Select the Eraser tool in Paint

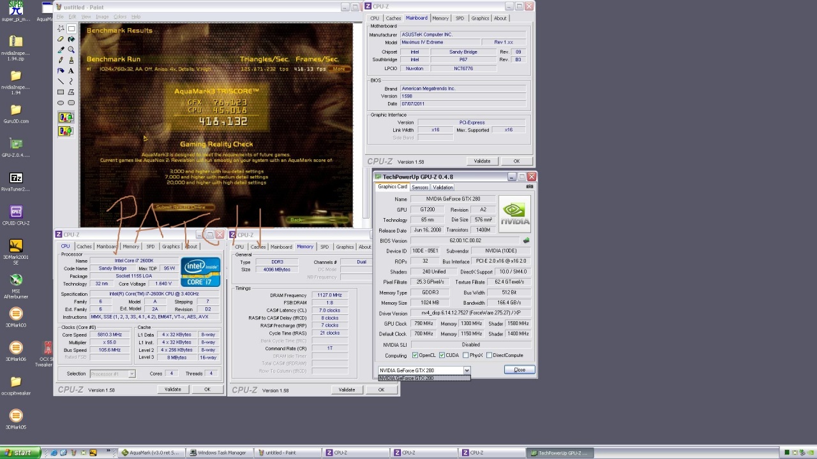pyautogui.click(x=61, y=39)
